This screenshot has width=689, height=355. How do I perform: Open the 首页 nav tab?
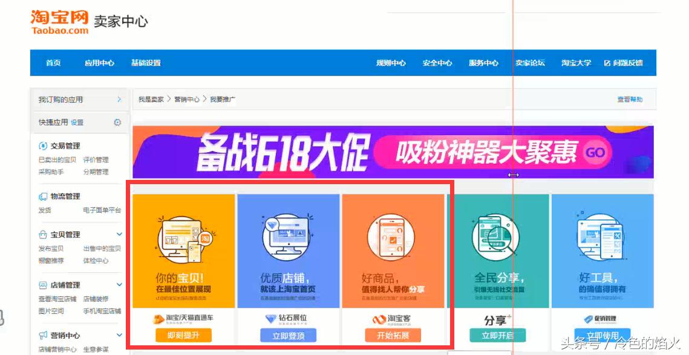[x=53, y=63]
